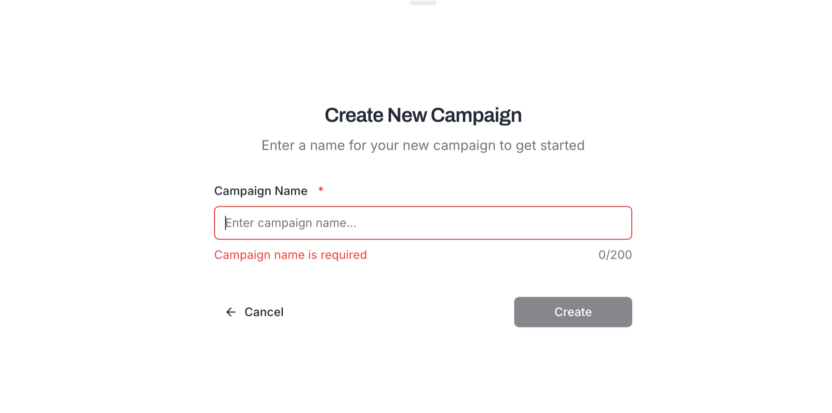Click the left-pointing arrow to go back
Image resolution: width=832 pixels, height=413 pixels.
231,312
